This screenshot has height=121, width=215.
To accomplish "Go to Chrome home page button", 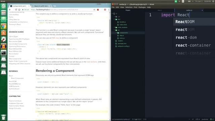I will [19, 10].
